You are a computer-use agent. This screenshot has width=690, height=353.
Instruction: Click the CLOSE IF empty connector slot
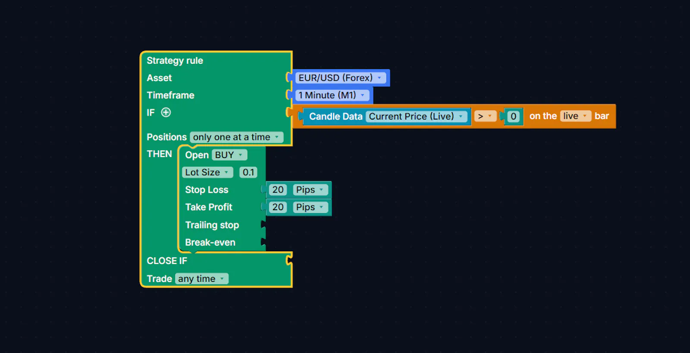[x=289, y=260]
